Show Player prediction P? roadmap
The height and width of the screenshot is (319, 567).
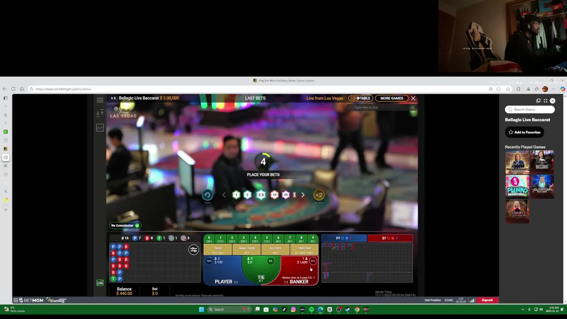(x=344, y=238)
